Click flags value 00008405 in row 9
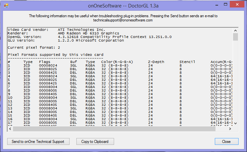The height and width of the screenshot is (152, 247). point(48,94)
